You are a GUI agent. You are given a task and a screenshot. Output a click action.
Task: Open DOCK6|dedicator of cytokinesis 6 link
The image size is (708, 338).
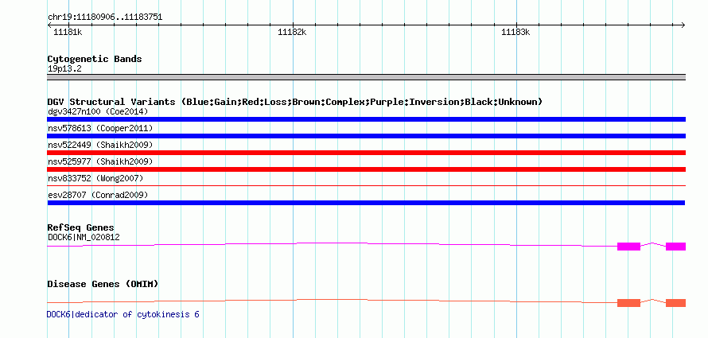(x=123, y=314)
